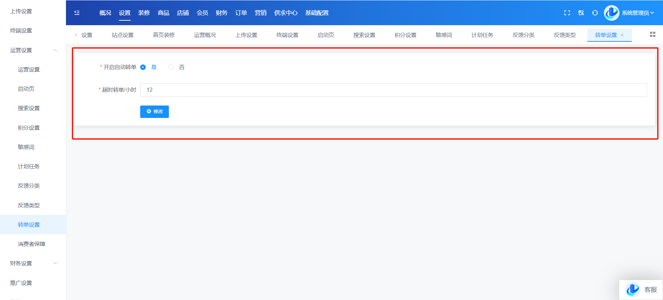Select 否 to disable auto transfer
Screen dimensions: 663x300
click(x=171, y=67)
